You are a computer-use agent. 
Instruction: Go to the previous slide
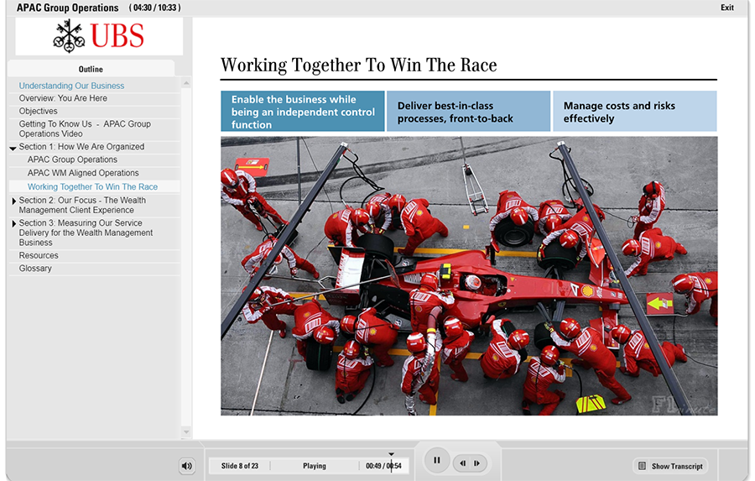tap(461, 463)
